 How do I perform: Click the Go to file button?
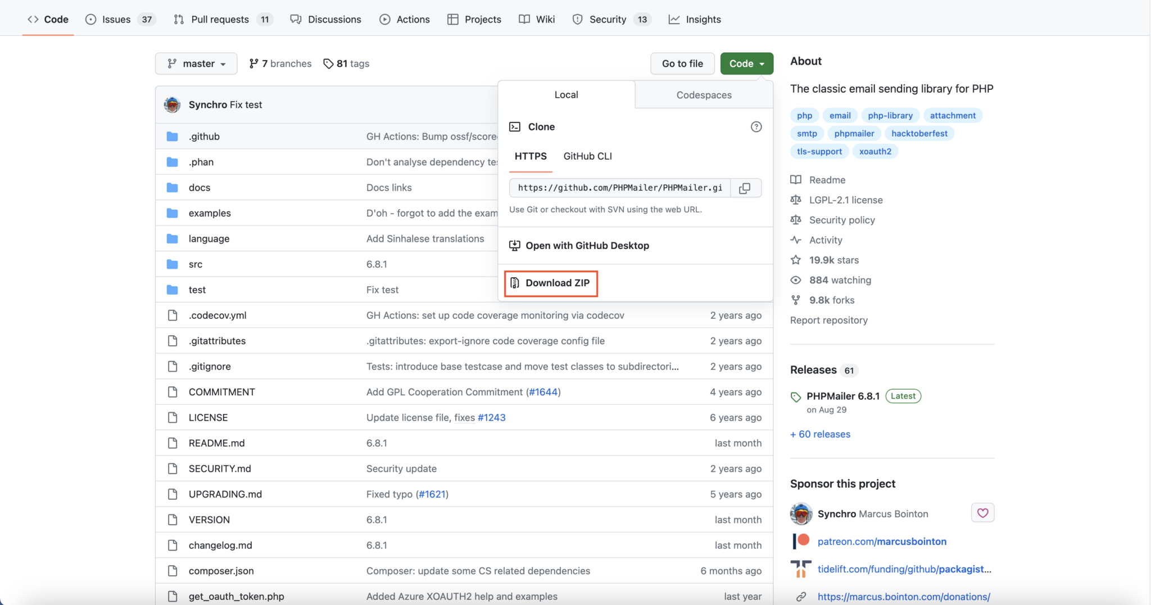pyautogui.click(x=682, y=63)
